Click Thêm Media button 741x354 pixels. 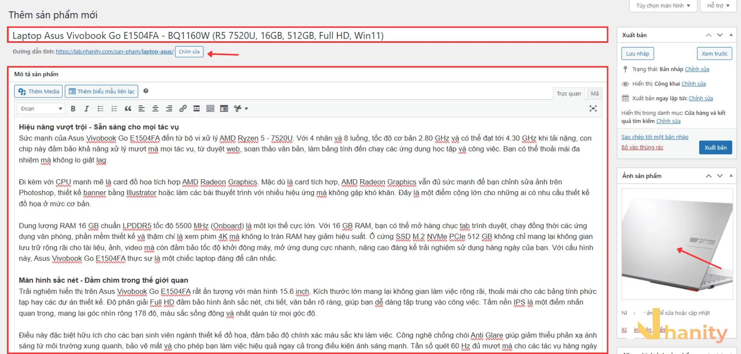click(39, 91)
